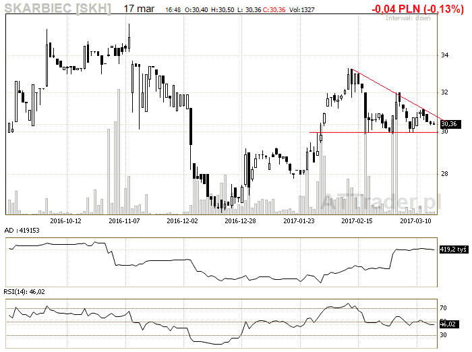Click the 2016-12-02 date axis label
Screen dimensions: 472x352
pyautogui.click(x=182, y=221)
